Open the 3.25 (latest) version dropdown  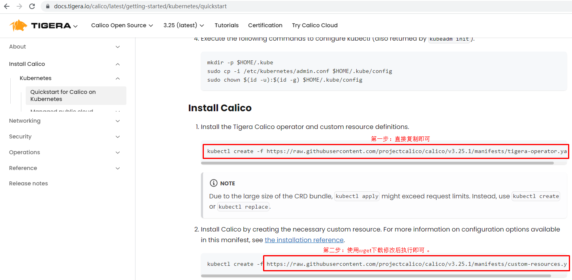tap(184, 25)
